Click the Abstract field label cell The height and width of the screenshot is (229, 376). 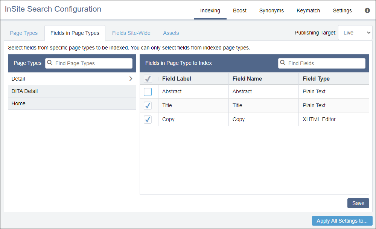pos(193,92)
